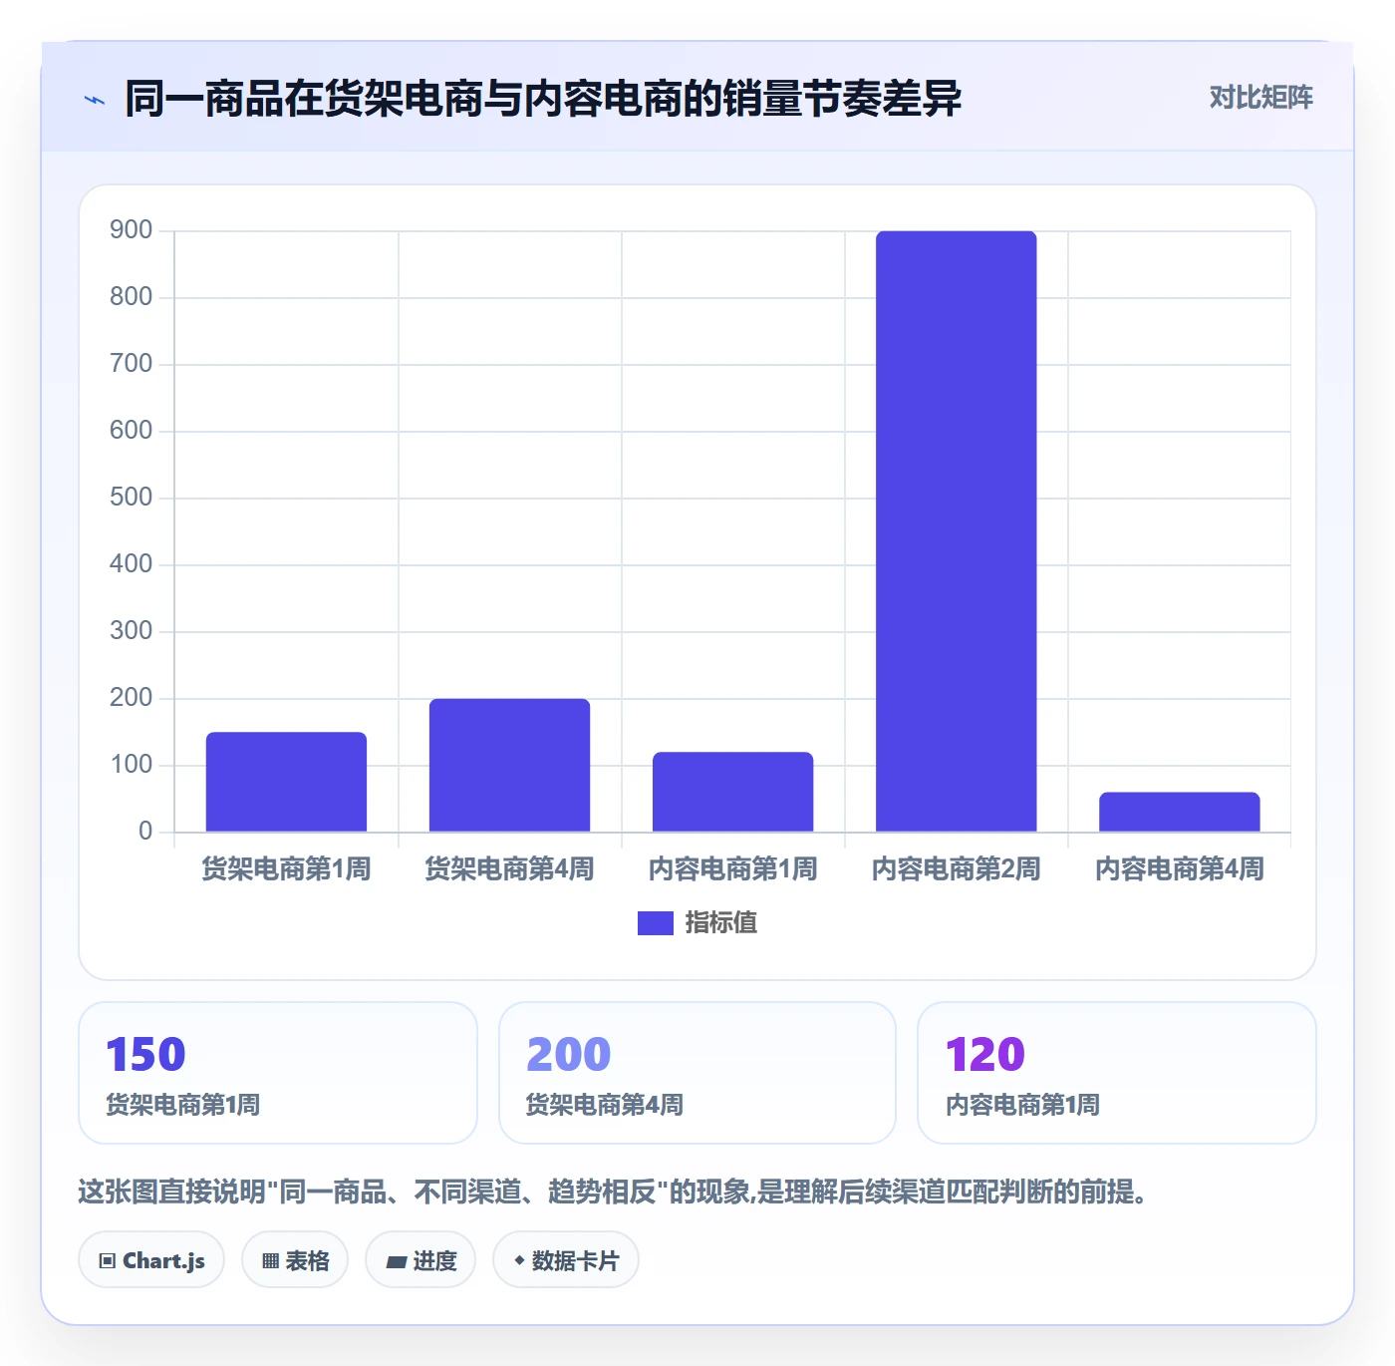Select the 数据卡片 tag
Viewport: 1395px width, 1366px height.
(x=566, y=1260)
